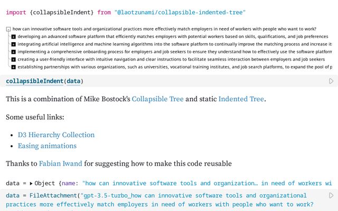The image size is (338, 211).
Task: Expand the 'implementing a comprehensive onboarding process' node
Action: pyautogui.click(x=13, y=52)
